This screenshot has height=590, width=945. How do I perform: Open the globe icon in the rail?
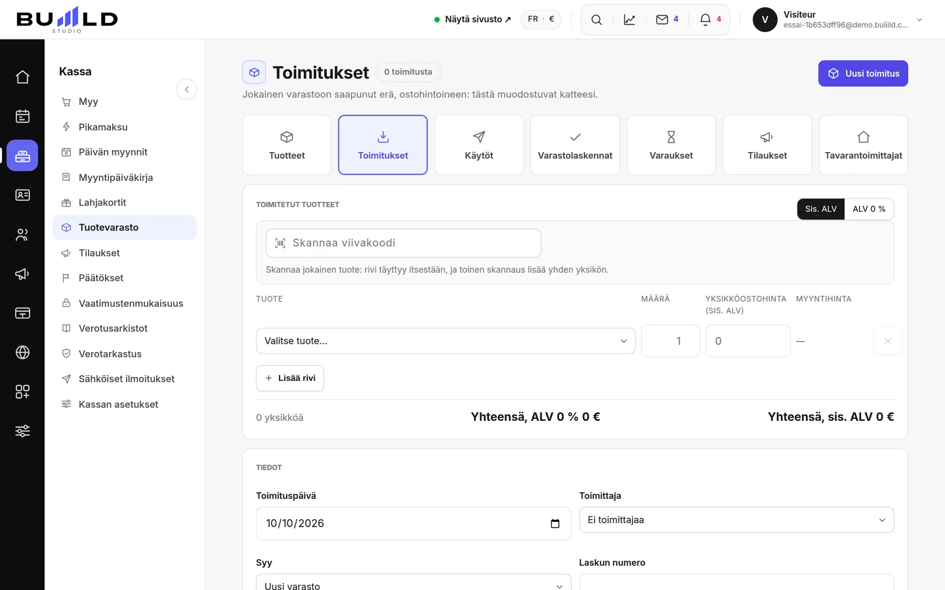tap(22, 352)
